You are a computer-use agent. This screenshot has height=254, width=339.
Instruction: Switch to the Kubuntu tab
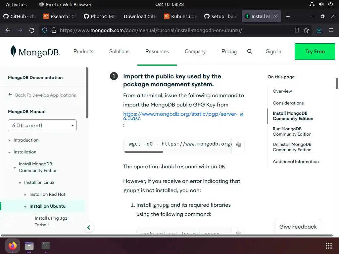pos(180,17)
